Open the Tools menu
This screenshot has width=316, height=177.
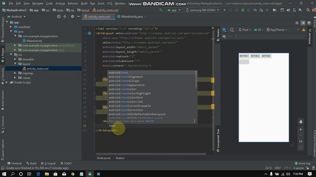(101, 3)
